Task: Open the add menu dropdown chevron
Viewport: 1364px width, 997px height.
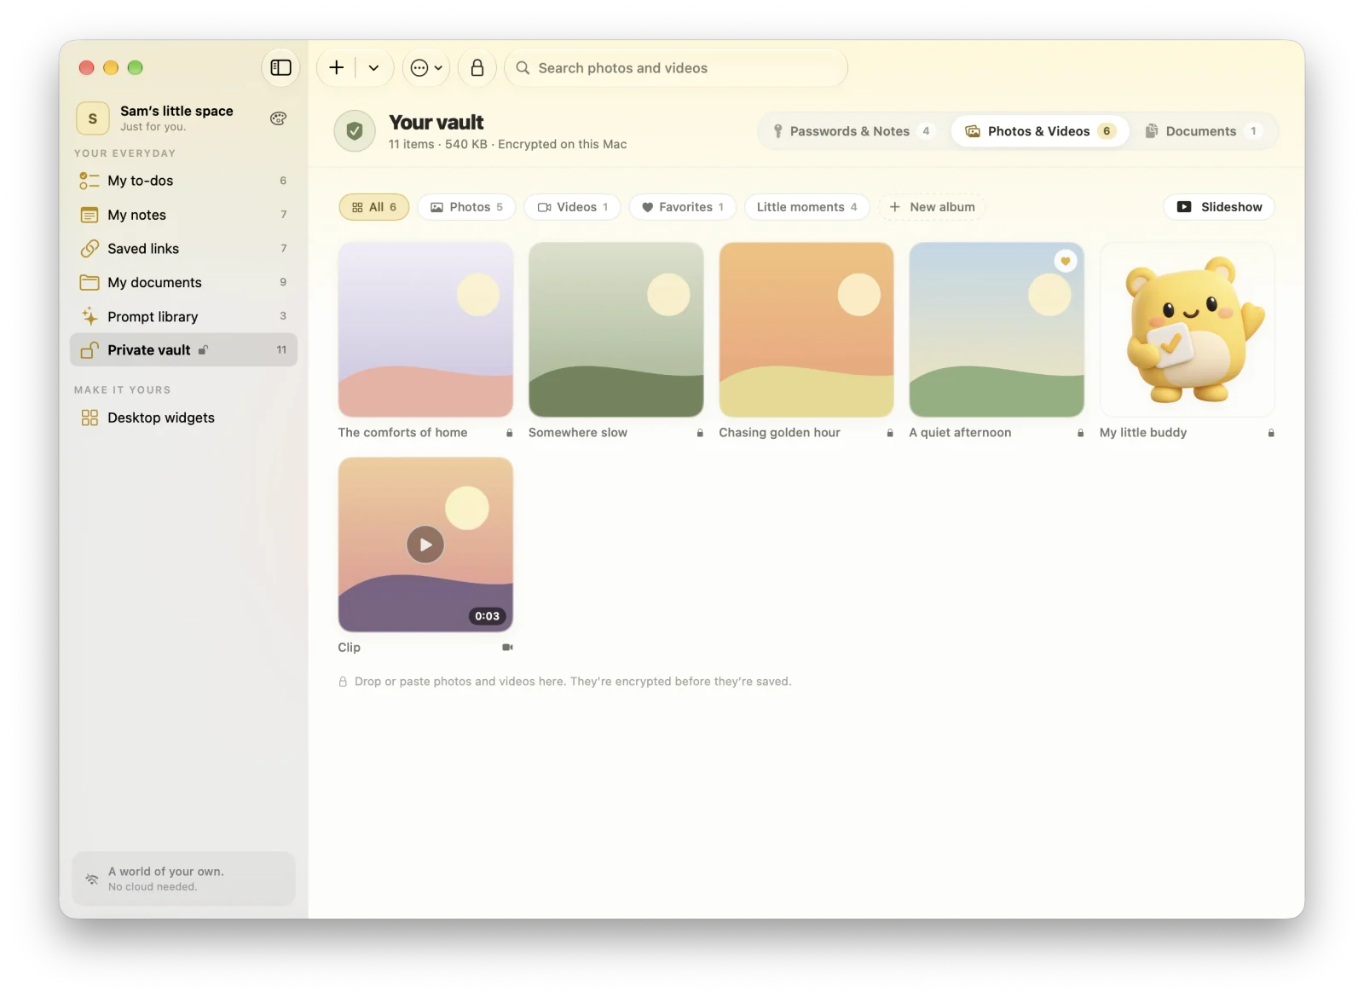Action: (373, 67)
